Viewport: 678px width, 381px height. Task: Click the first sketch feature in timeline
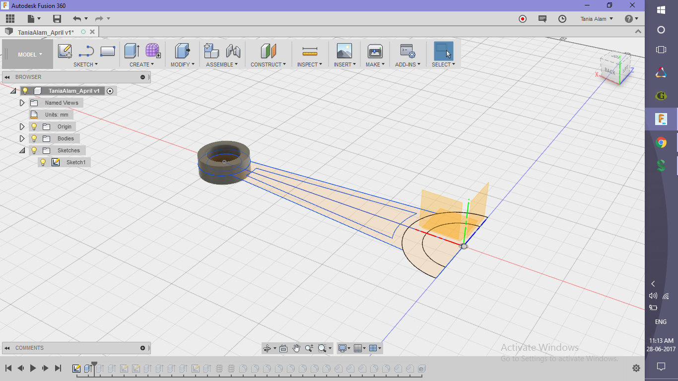tap(76, 369)
